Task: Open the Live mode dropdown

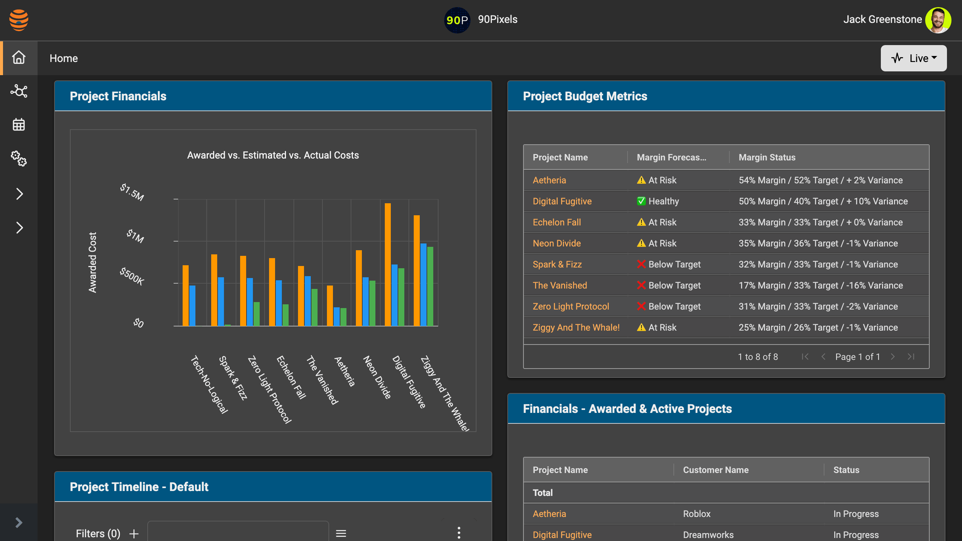Action: (914, 58)
